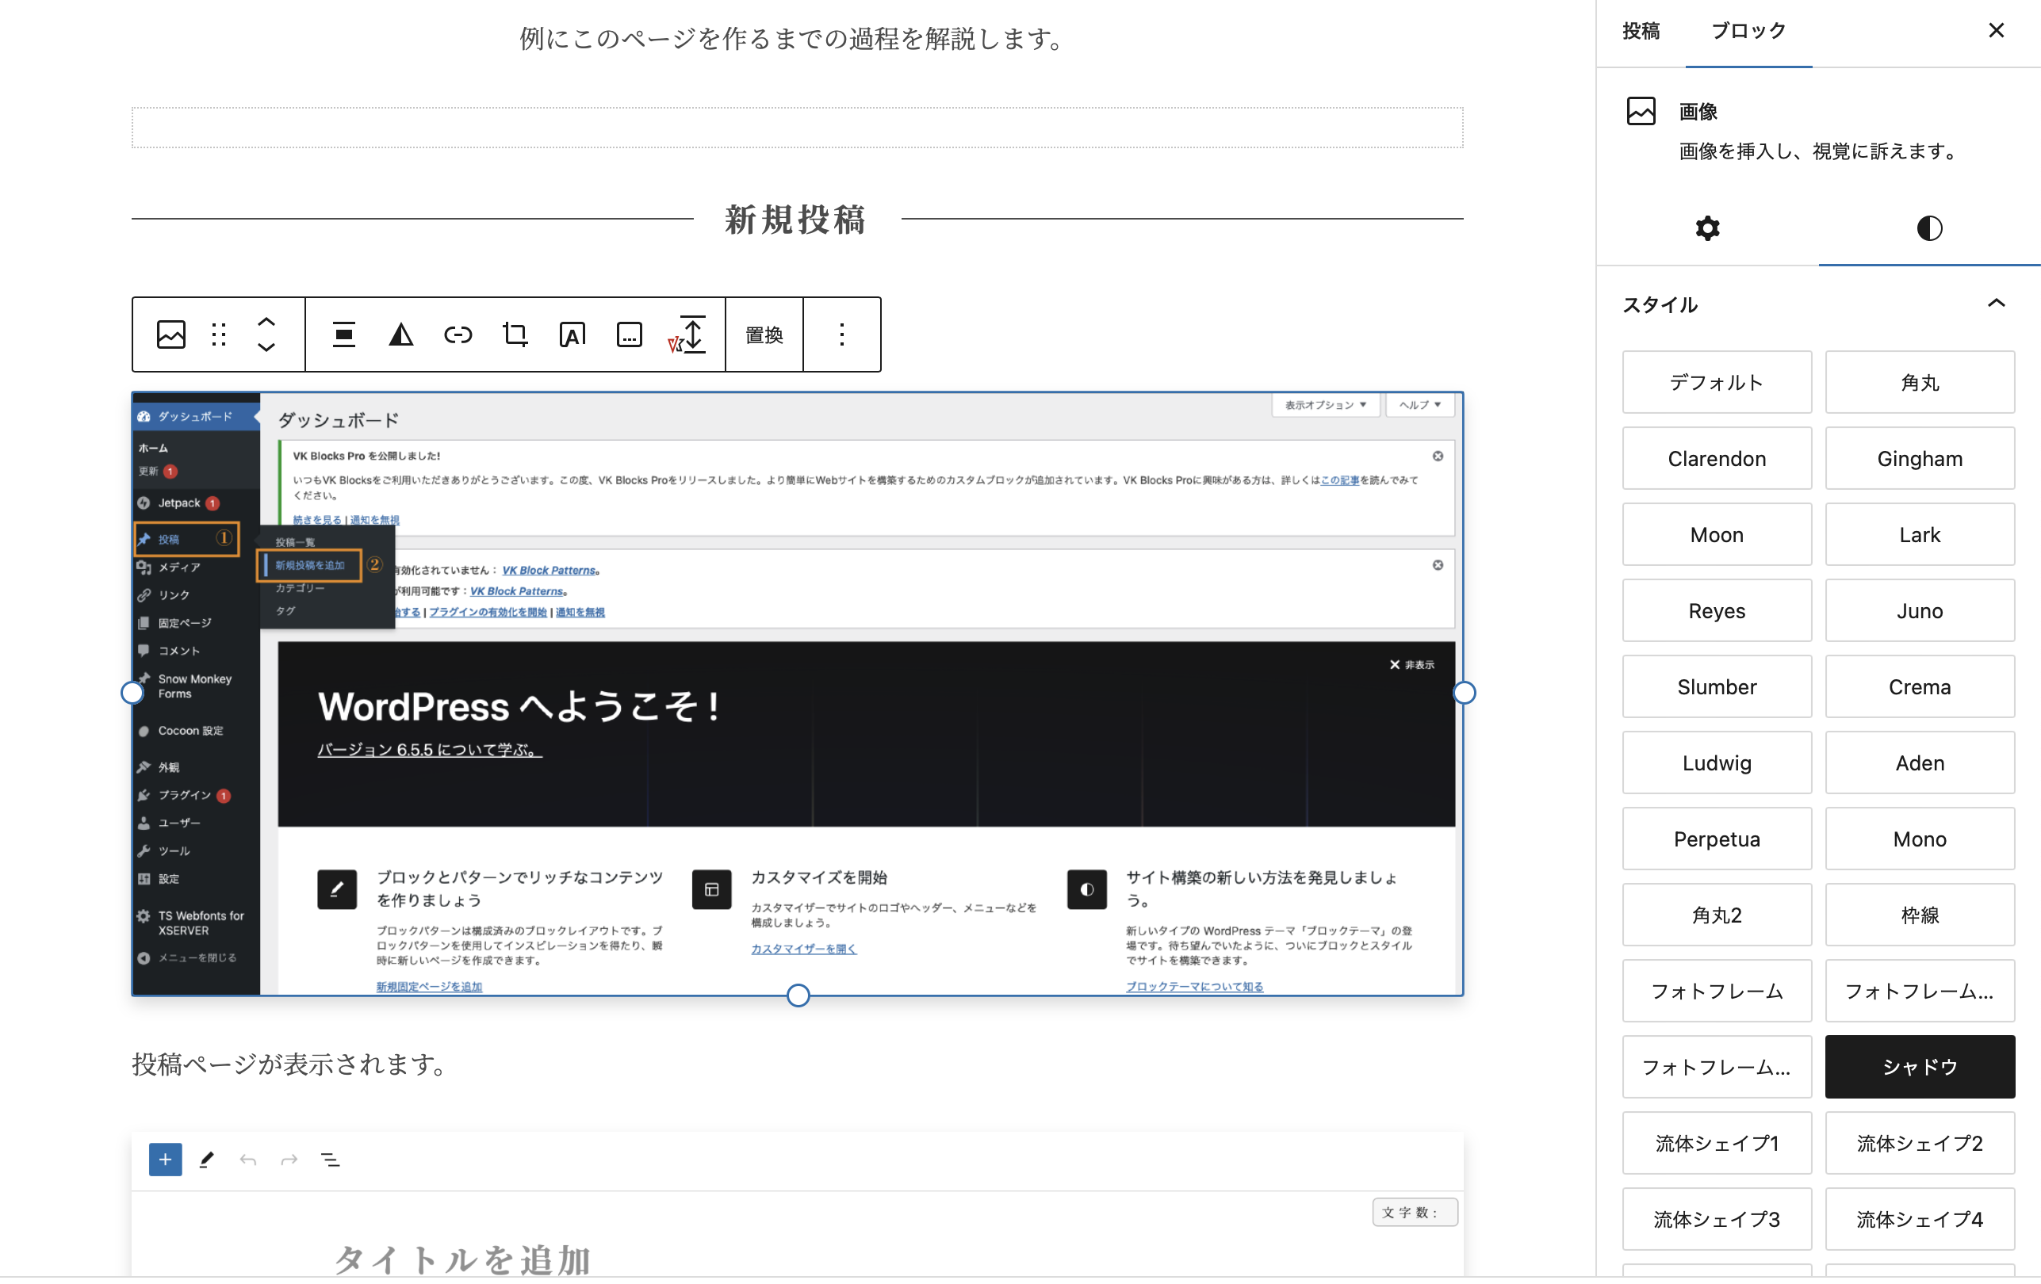The width and height of the screenshot is (2041, 1284).
Task: Apply duotone filter triangle icon
Action: coord(401,334)
